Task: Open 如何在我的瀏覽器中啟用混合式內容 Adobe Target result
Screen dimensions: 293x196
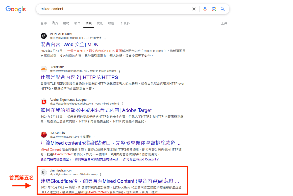Action: click(96, 110)
